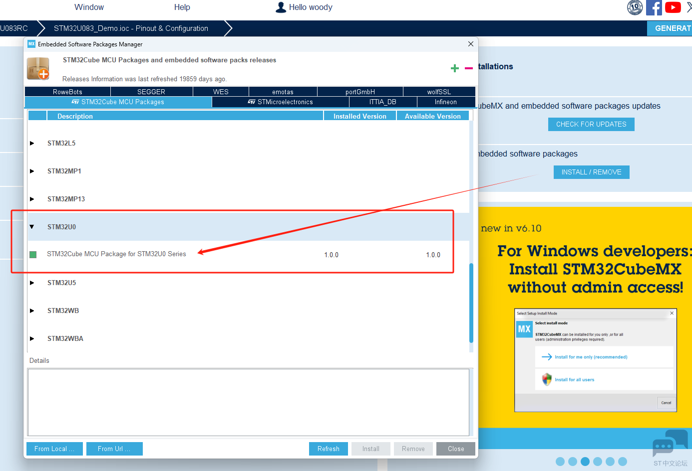692x471 pixels.
Task: Switch to the WES tab
Action: point(221,92)
